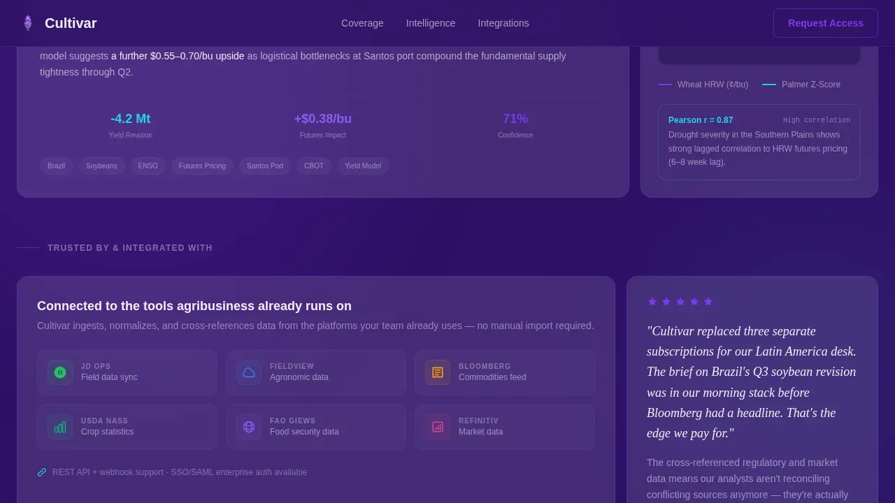Open the FAO GIEWS Food security card
895x503 pixels.
[316, 427]
